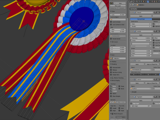Click the New Layer button
The height and width of the screenshot is (120, 160).
click(118, 6)
